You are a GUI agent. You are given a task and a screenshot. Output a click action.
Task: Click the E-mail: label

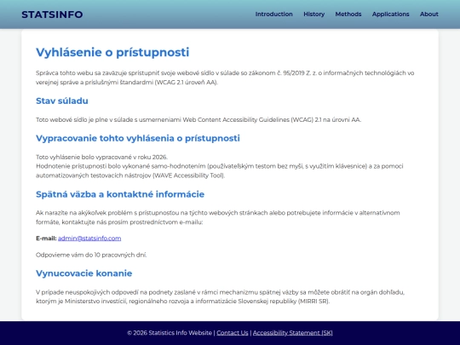pos(46,239)
